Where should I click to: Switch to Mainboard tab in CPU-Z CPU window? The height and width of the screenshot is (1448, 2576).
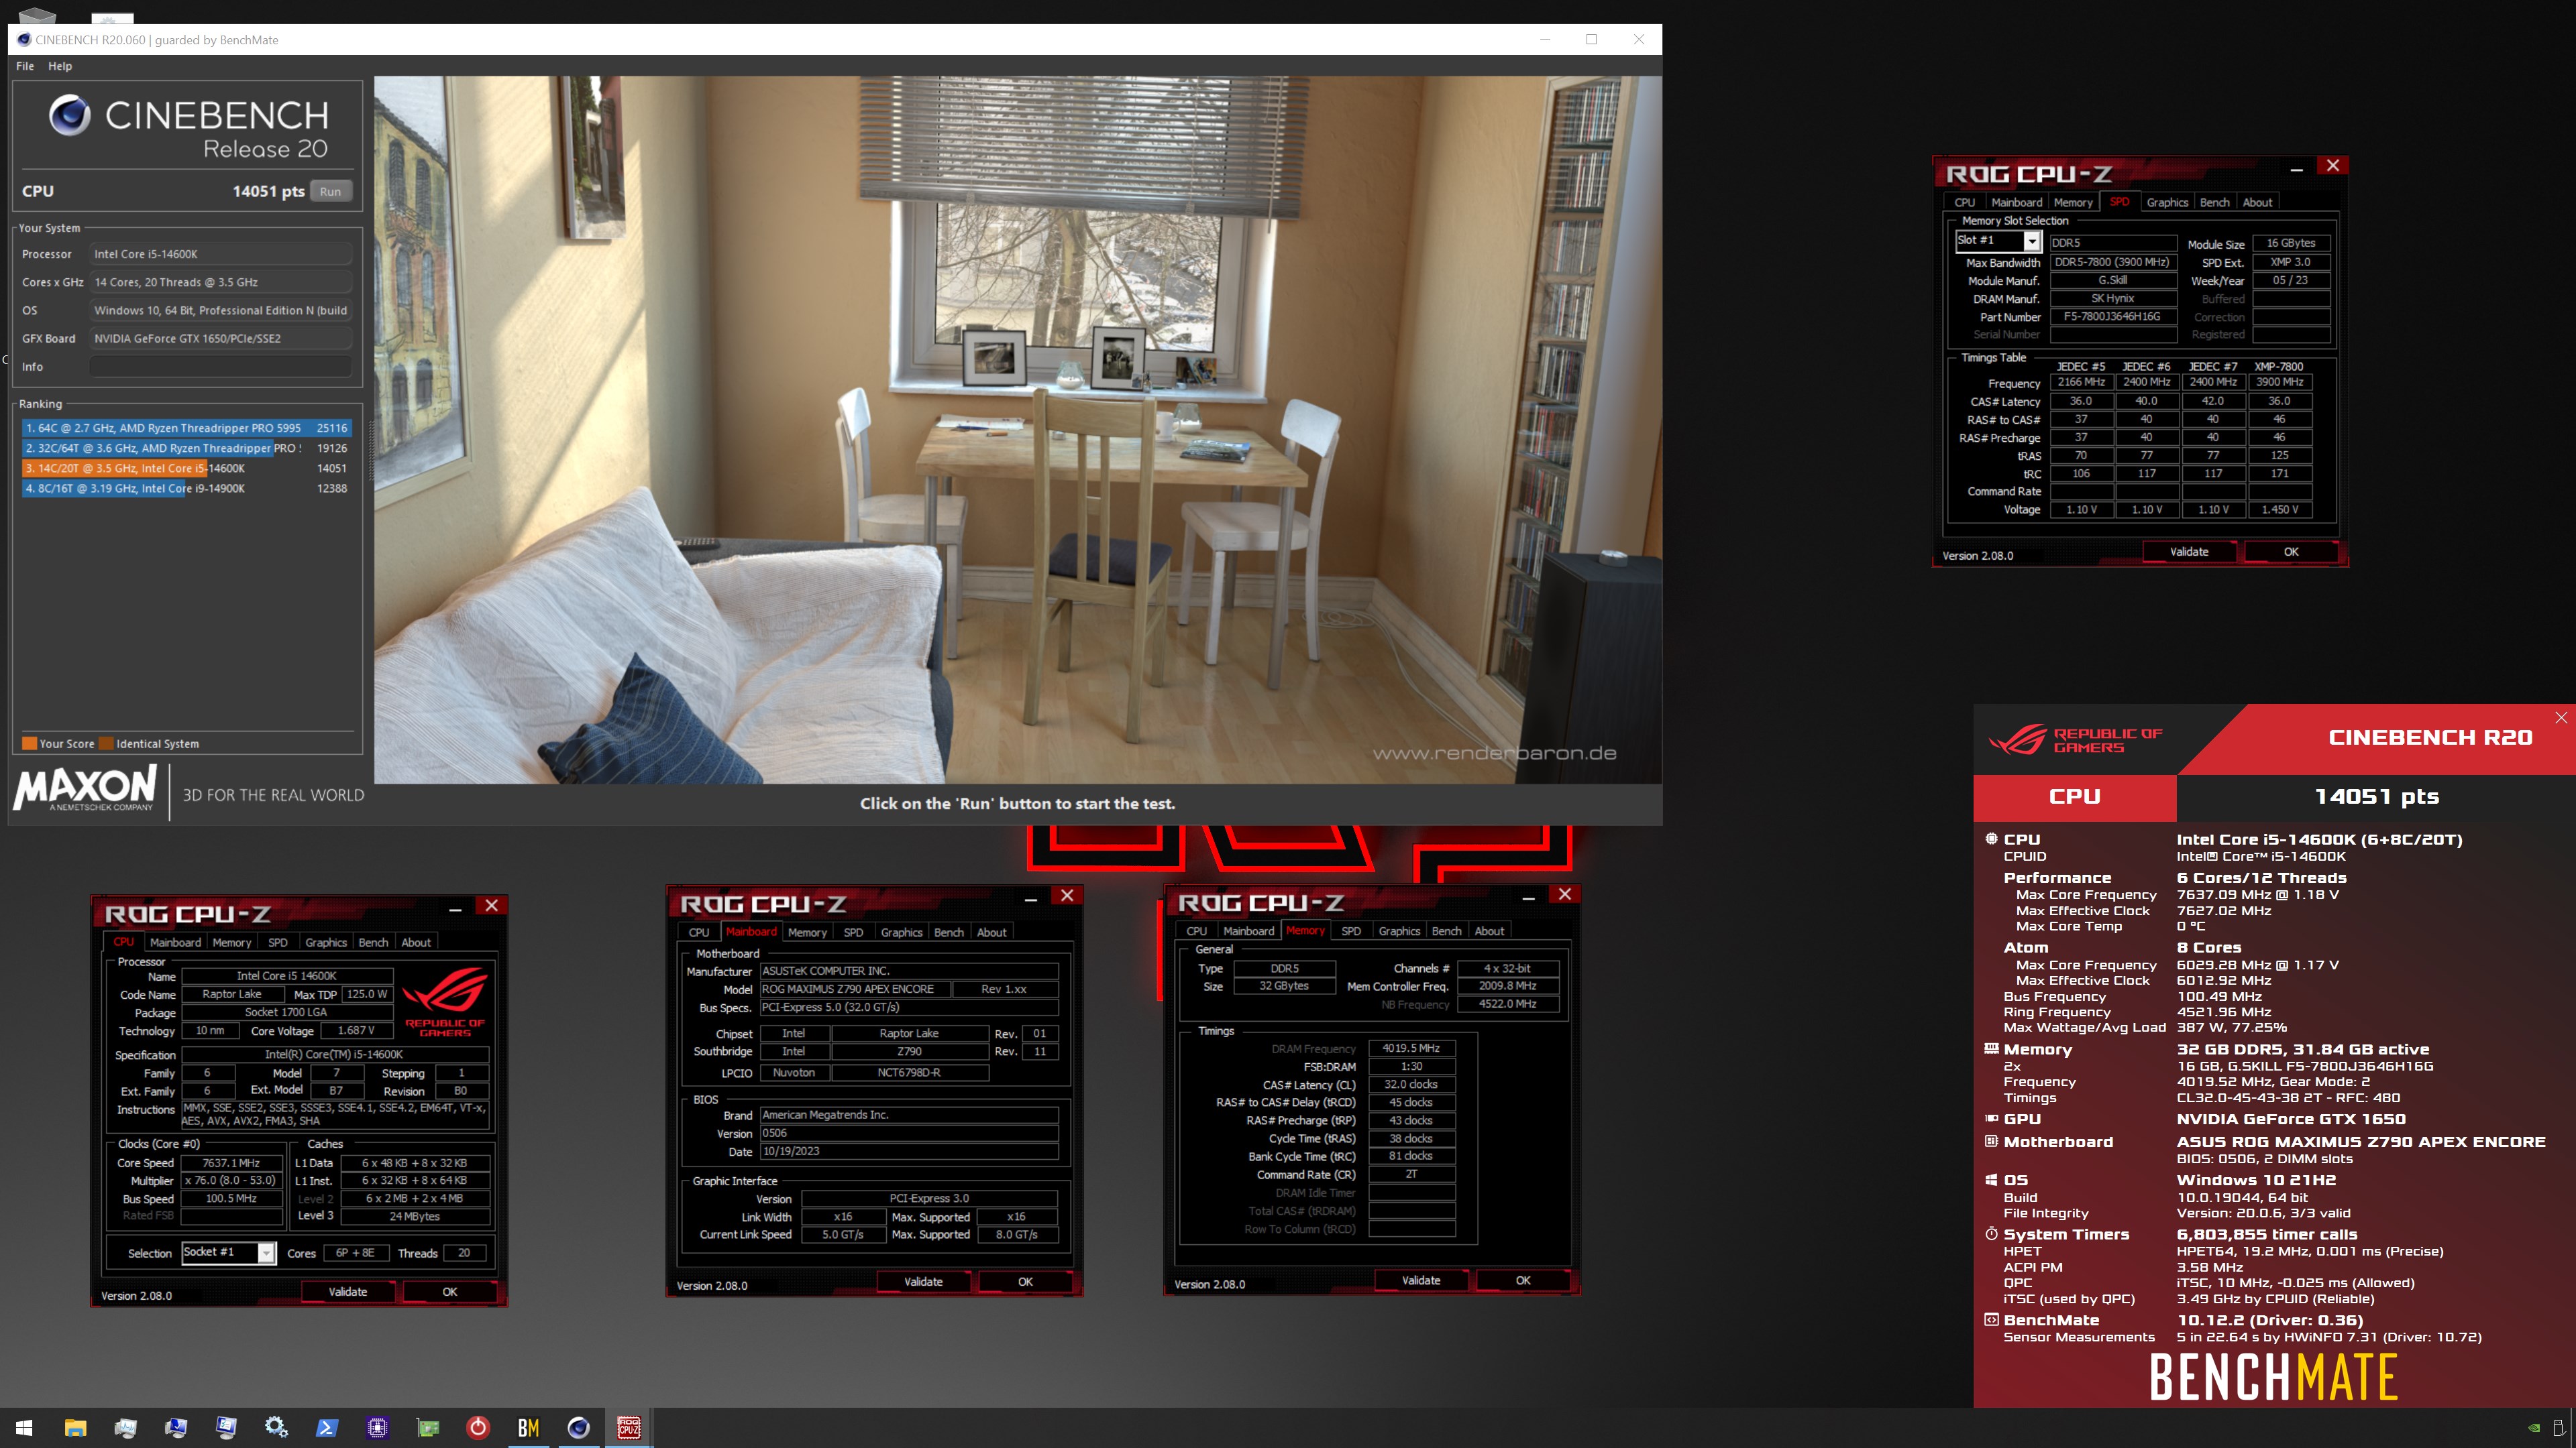click(x=175, y=943)
